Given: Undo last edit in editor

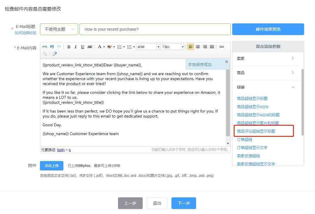Looking at the screenshot, I should [x=52, y=47].
